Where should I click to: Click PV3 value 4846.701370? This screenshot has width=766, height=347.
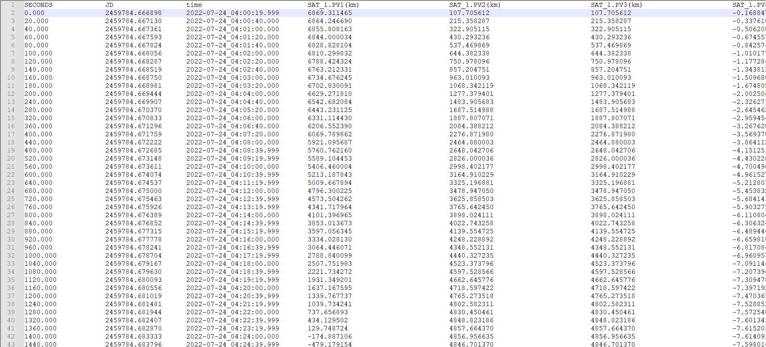coord(613,344)
